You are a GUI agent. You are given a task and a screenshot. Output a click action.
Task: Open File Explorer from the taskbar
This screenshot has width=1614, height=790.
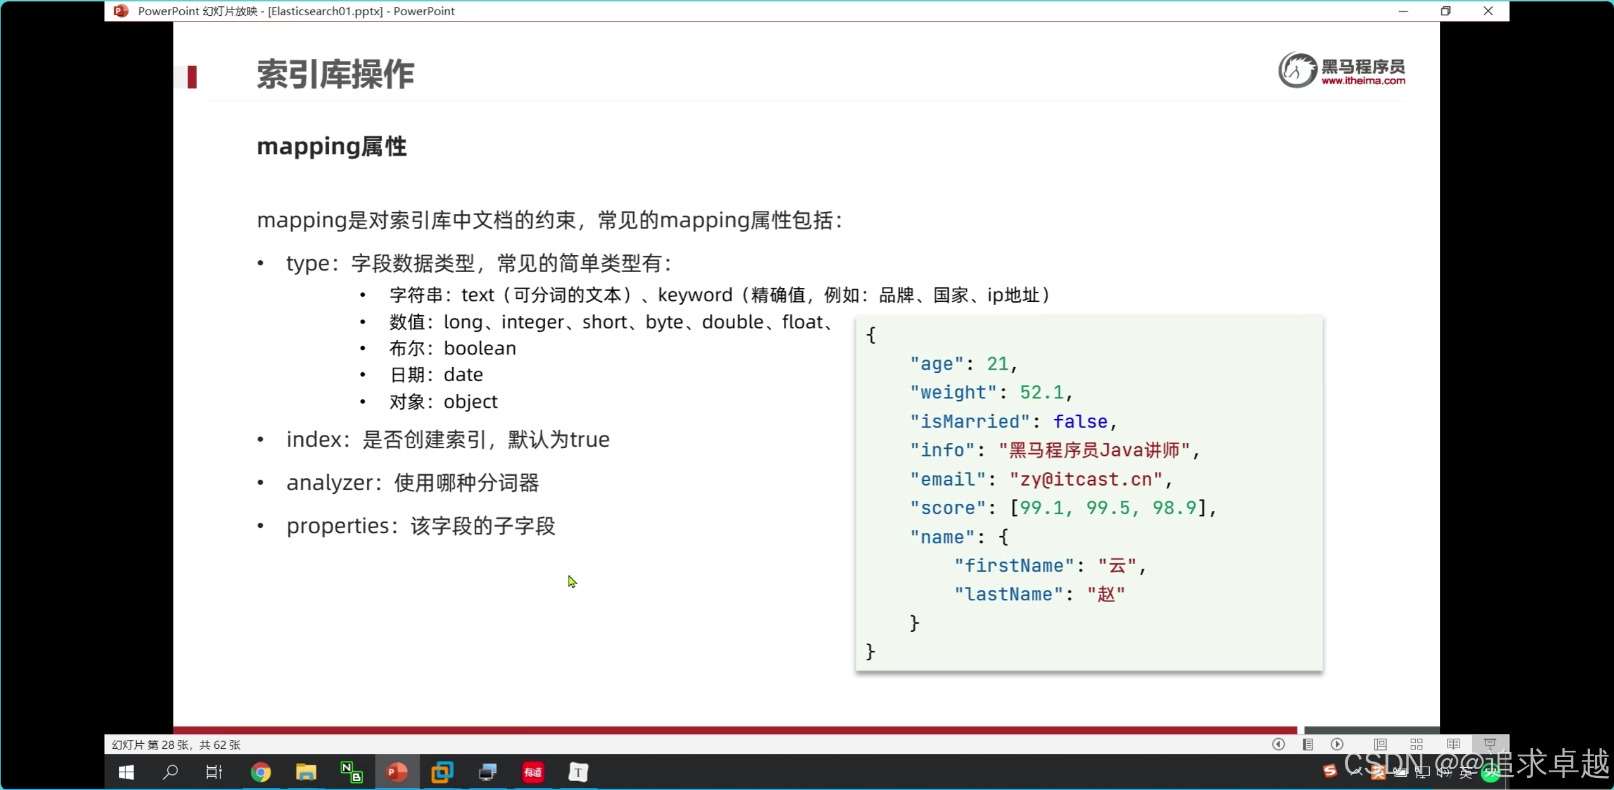[x=306, y=772]
